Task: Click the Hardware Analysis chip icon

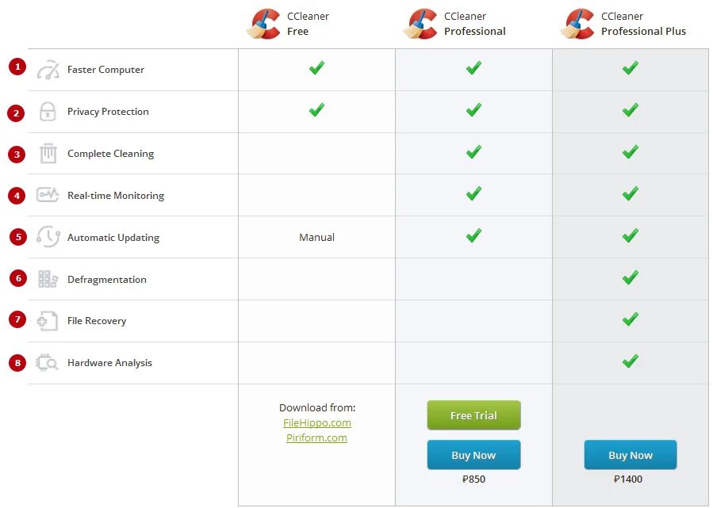Action: coord(48,363)
